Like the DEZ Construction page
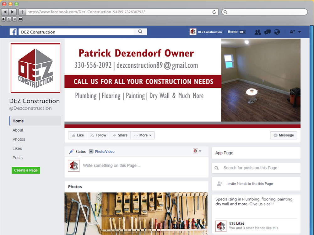Viewport: 314px width, 235px height. click(78, 135)
